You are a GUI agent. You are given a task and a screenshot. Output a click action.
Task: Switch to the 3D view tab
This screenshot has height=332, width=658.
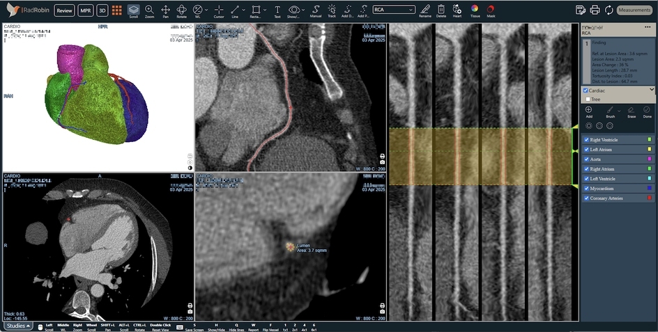click(102, 10)
